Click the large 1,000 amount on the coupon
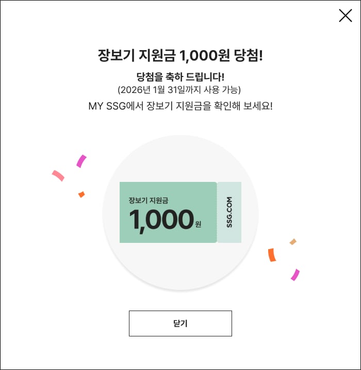 161,220
